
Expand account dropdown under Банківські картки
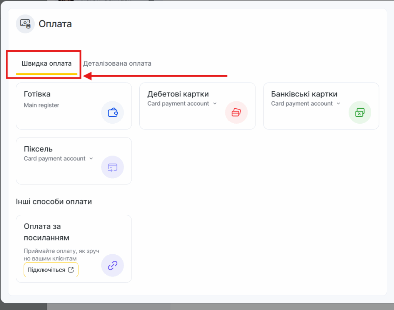click(x=339, y=103)
